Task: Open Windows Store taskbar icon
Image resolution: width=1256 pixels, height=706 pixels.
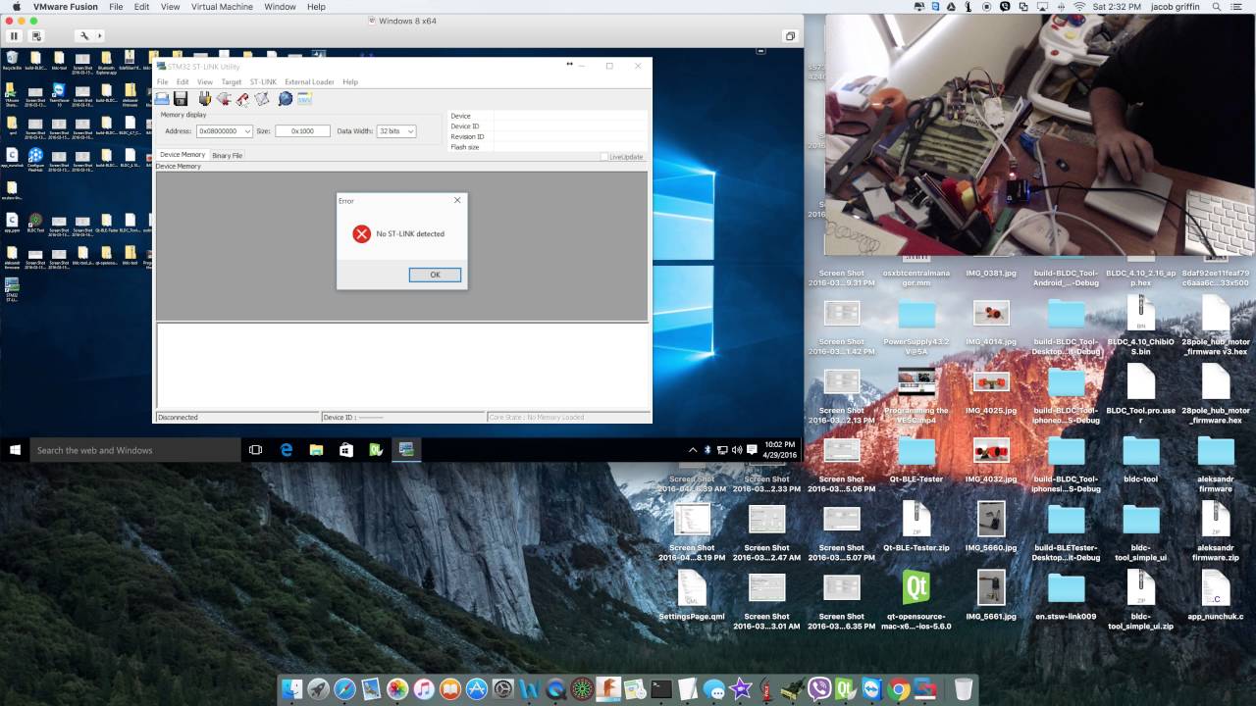Action: coord(345,450)
